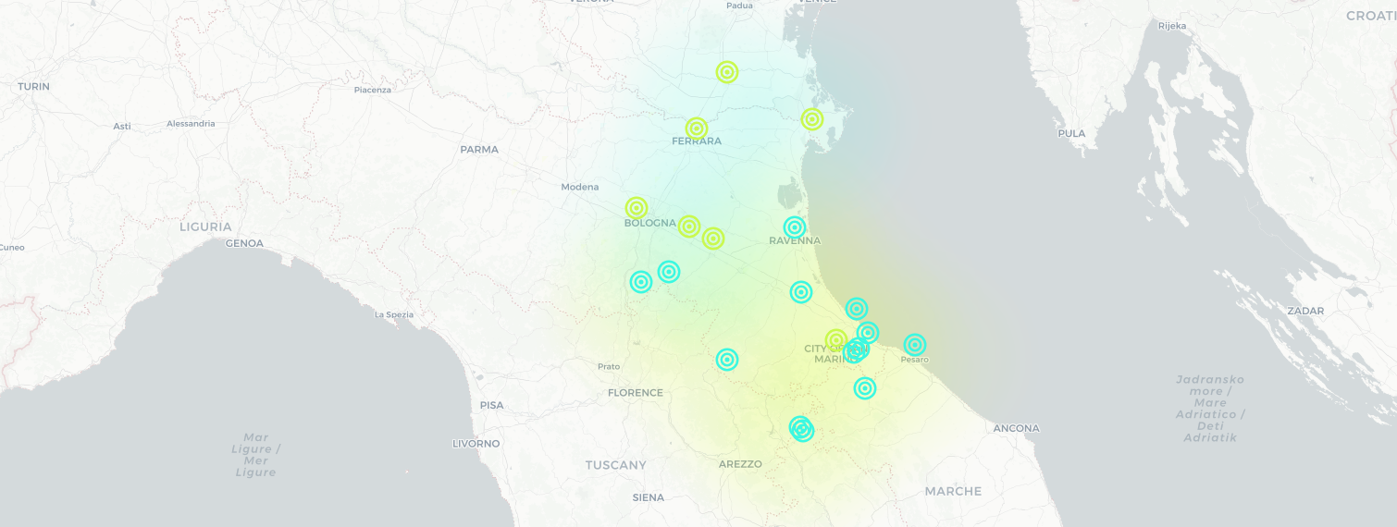Screen dimensions: 1397x527
Task: Click the Ancona city label
Action: [x=1017, y=429]
